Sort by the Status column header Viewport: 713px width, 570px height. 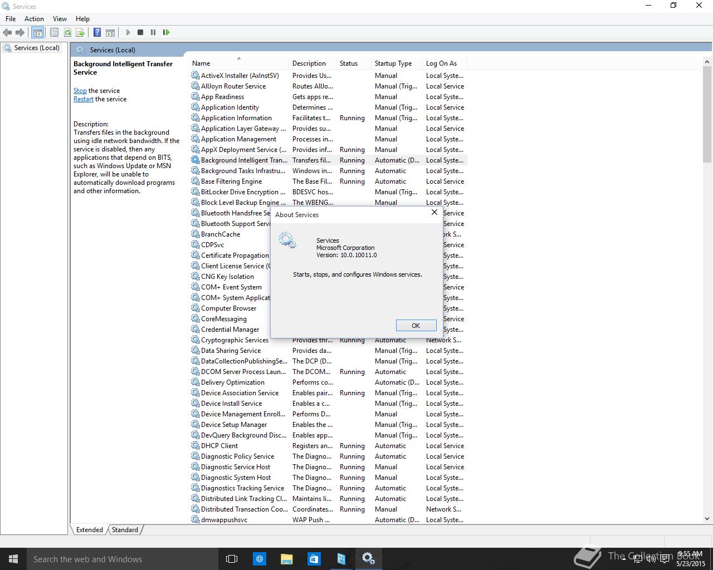pyautogui.click(x=354, y=63)
